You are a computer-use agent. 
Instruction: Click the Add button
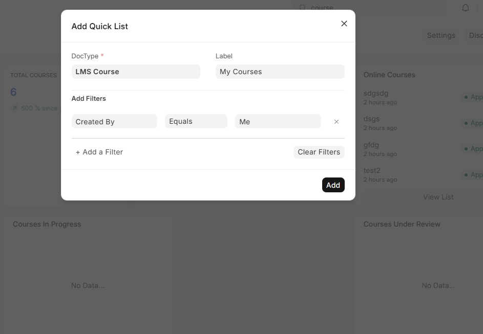click(333, 185)
